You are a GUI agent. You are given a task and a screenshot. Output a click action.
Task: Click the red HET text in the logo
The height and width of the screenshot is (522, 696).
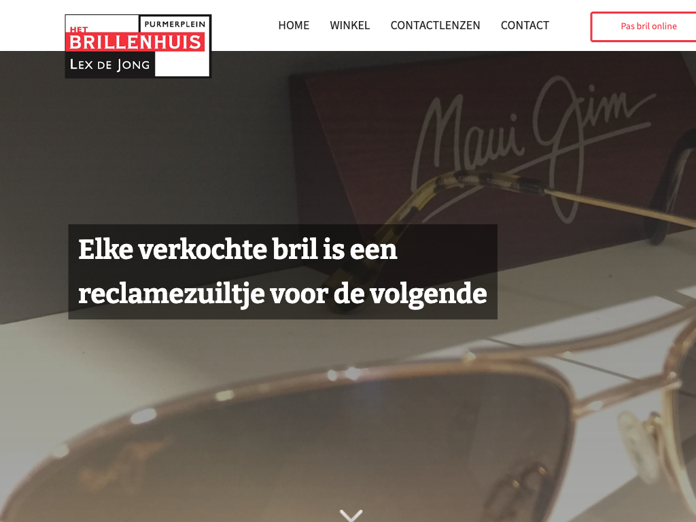[79, 30]
